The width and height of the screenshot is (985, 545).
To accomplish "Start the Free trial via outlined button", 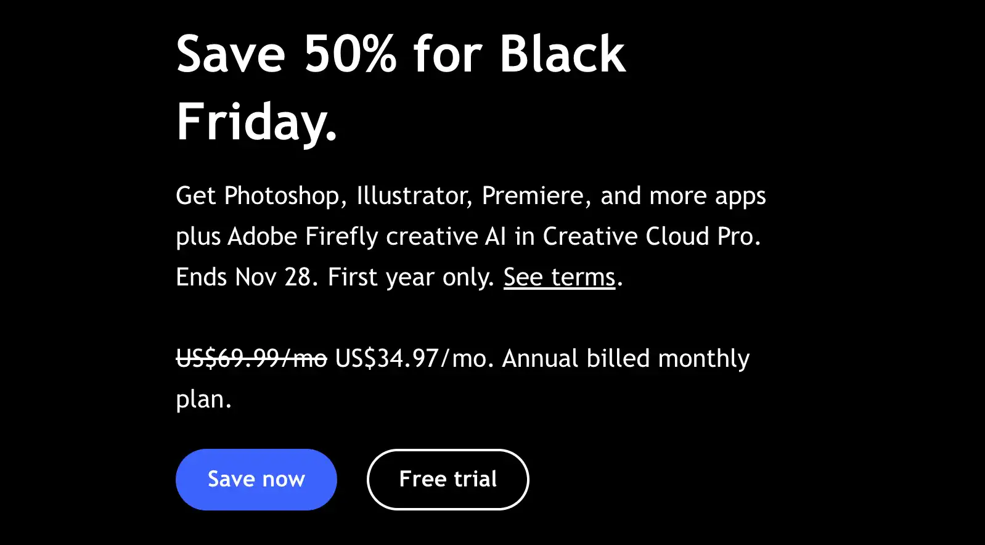I will [x=448, y=480].
